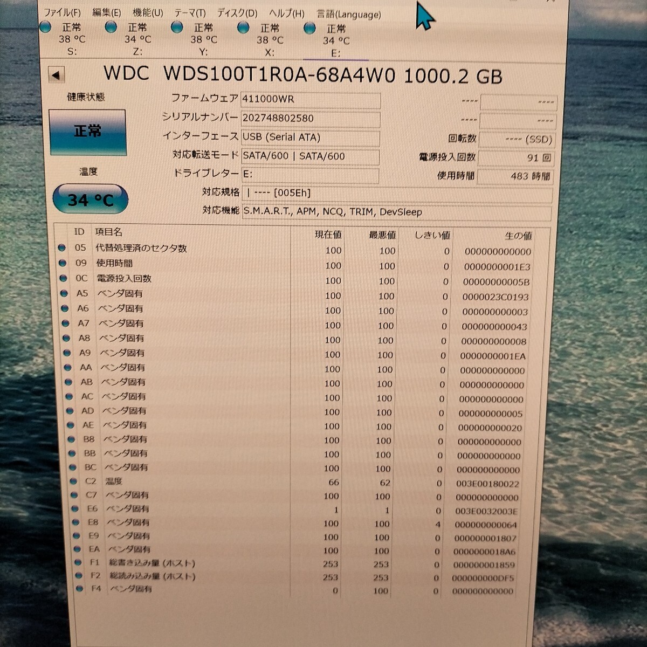Click status dot of attribute AA row
The height and width of the screenshot is (647, 647).
coord(68,367)
